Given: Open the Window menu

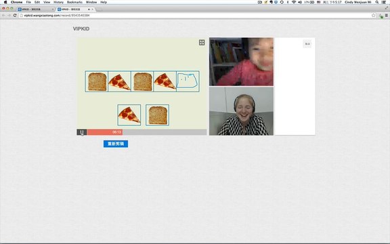Looking at the screenshot, I should click(x=91, y=2).
